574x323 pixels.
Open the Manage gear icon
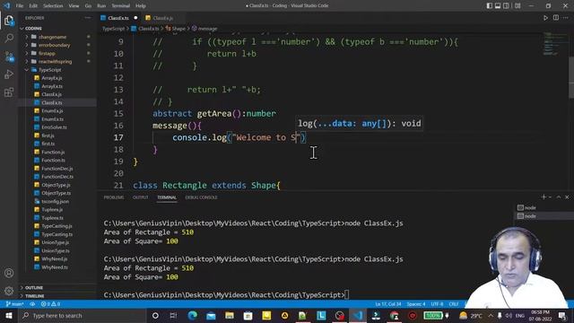pyautogui.click(x=9, y=291)
